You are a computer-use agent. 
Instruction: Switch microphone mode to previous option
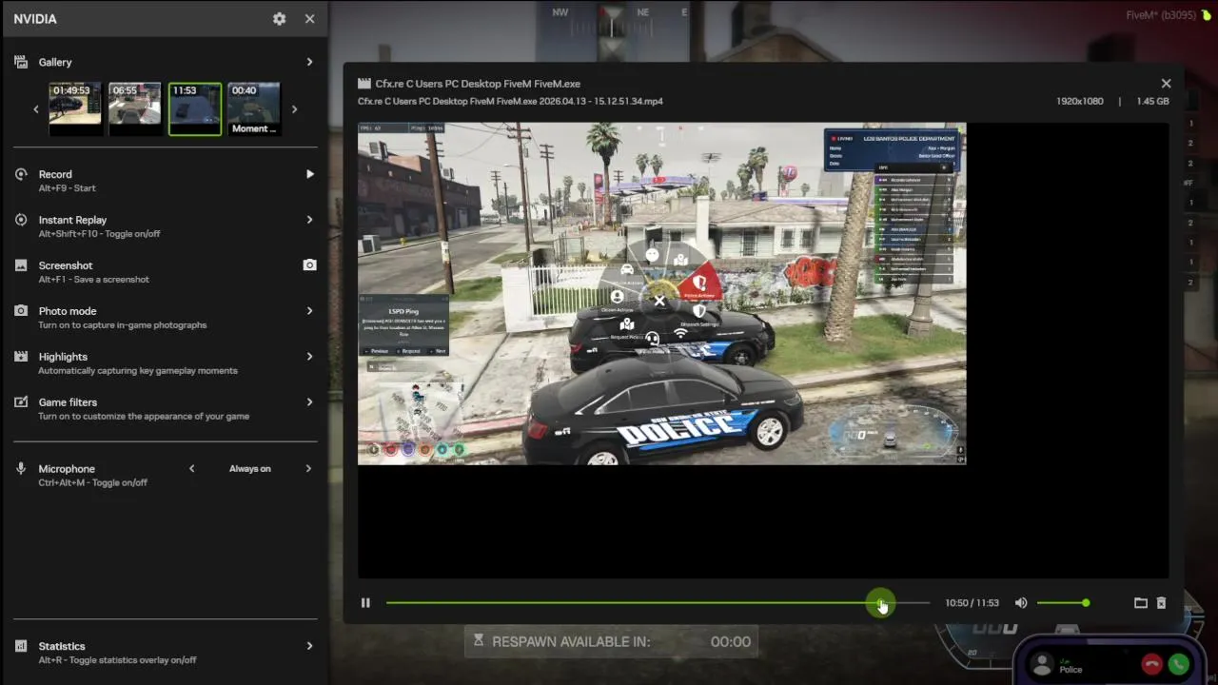click(x=192, y=468)
